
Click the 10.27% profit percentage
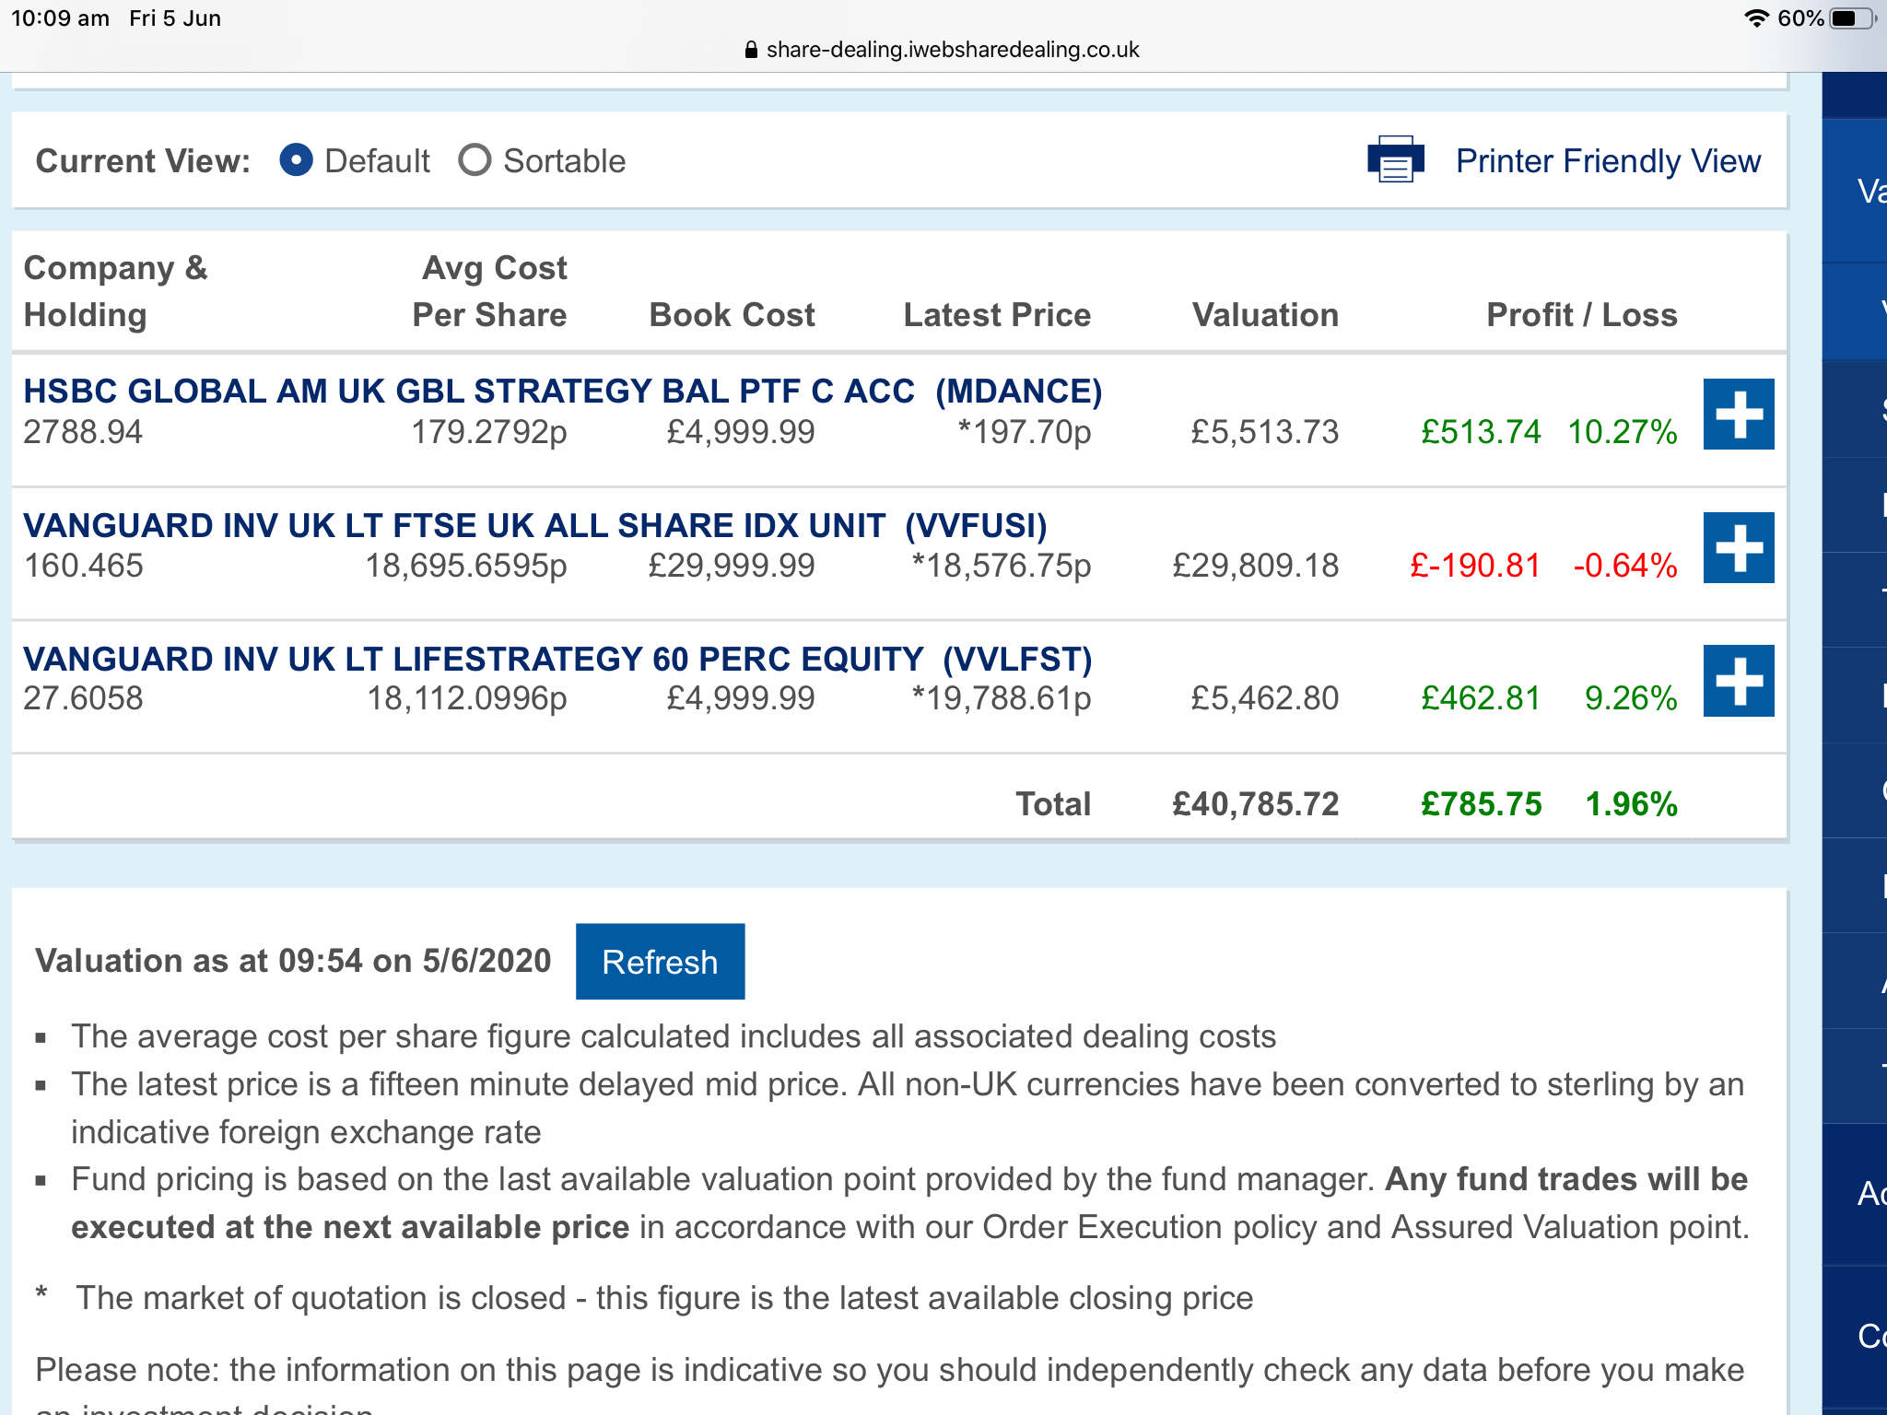click(x=1623, y=432)
